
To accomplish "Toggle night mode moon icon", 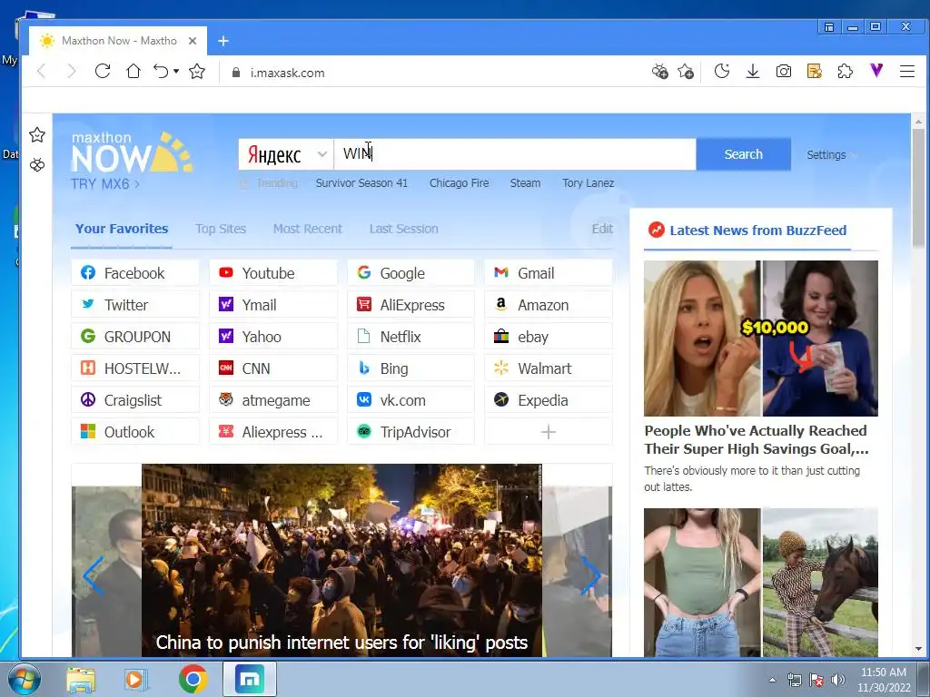I will [722, 72].
